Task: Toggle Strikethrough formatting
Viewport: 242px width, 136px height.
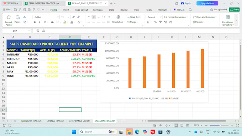Action: coord(52,22)
